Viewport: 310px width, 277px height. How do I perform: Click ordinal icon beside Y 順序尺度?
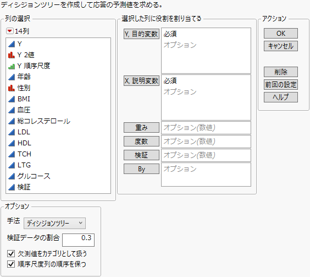(12, 66)
